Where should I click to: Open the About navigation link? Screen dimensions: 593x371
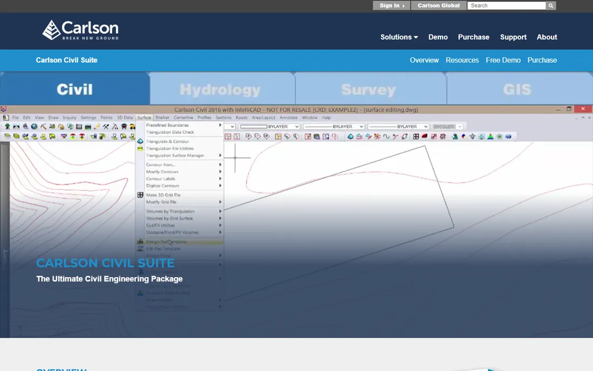547,37
